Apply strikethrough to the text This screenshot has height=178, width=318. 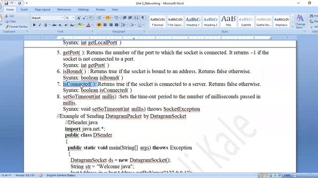coord(54,25)
